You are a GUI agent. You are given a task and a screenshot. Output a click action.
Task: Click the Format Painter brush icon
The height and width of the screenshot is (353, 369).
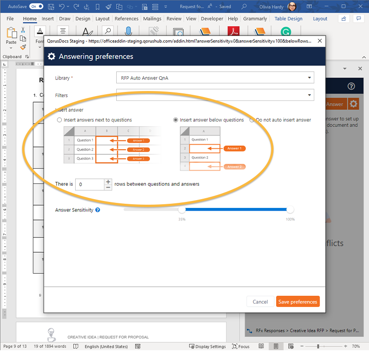pos(23,47)
